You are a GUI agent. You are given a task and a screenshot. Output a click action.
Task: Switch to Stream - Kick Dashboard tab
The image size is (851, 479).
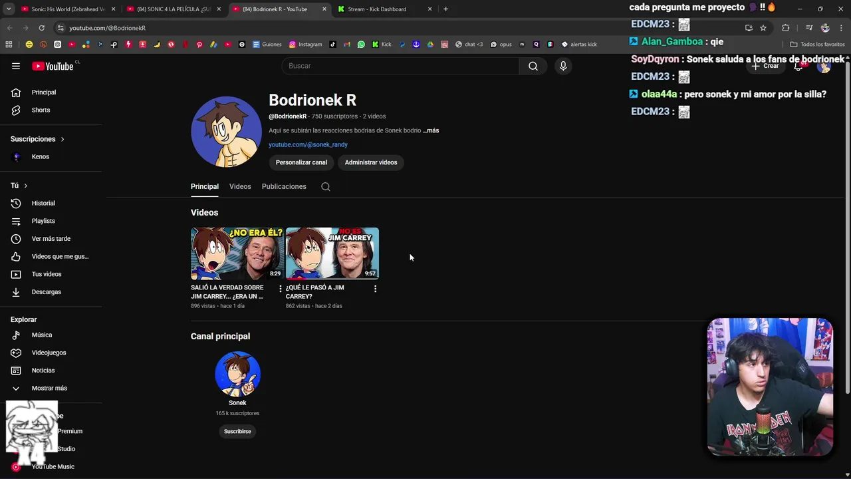tap(384, 9)
